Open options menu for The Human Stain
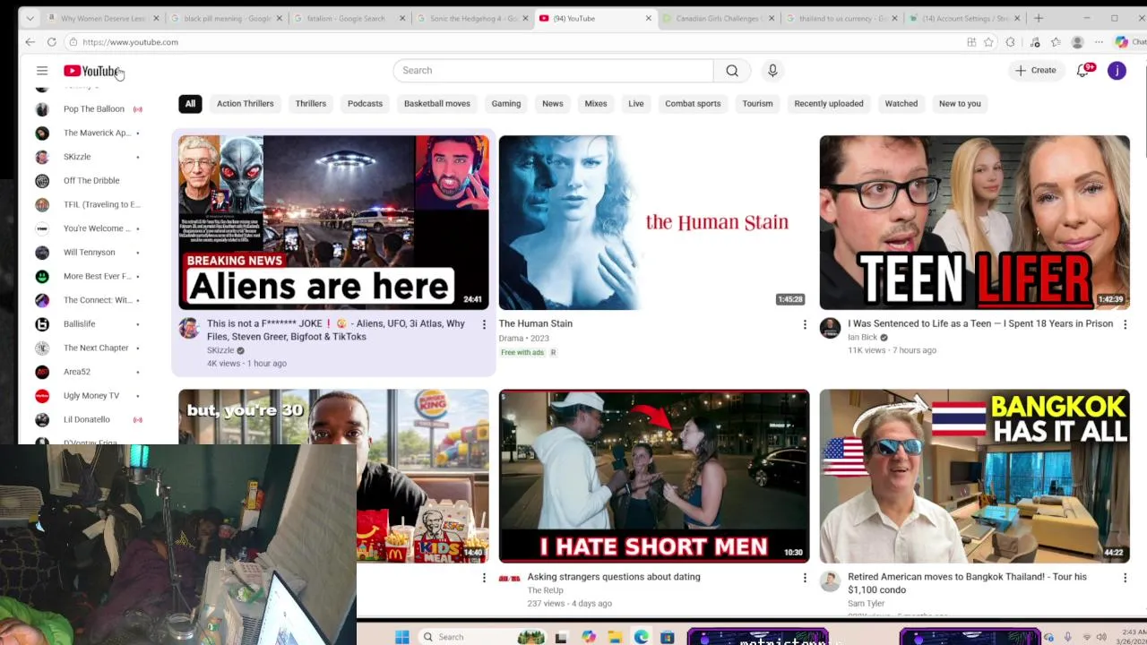The height and width of the screenshot is (645, 1147). click(805, 324)
